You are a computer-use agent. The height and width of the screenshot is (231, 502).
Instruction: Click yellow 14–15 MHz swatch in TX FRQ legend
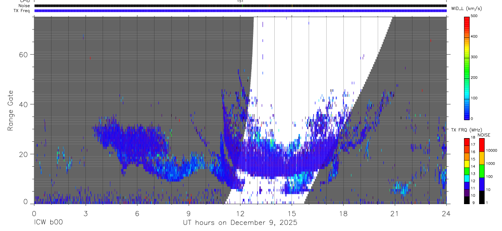[467, 163]
